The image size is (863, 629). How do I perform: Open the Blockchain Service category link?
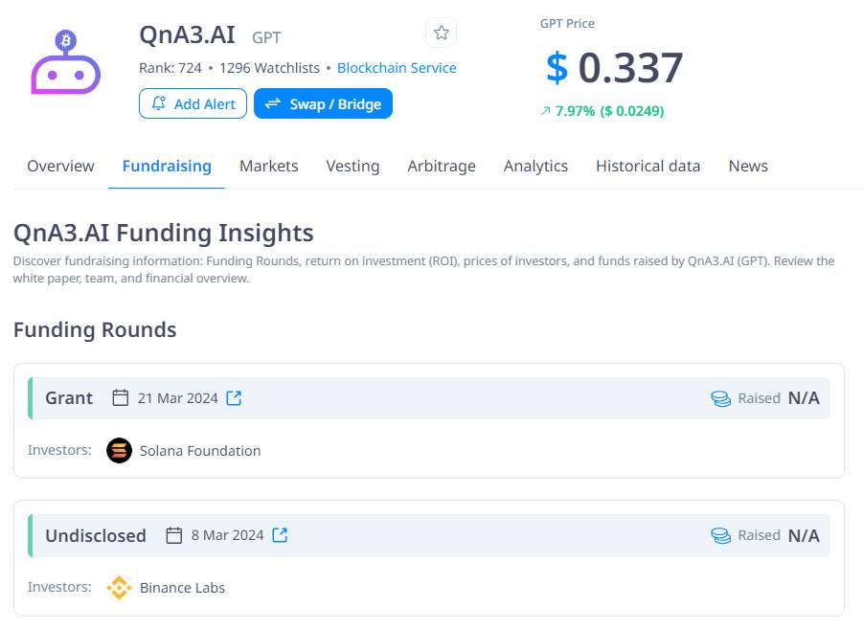pos(397,68)
